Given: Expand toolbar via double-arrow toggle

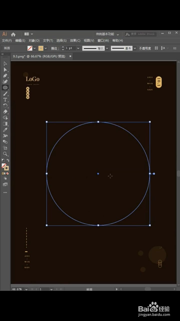Looking at the screenshot, I should point(3,54).
